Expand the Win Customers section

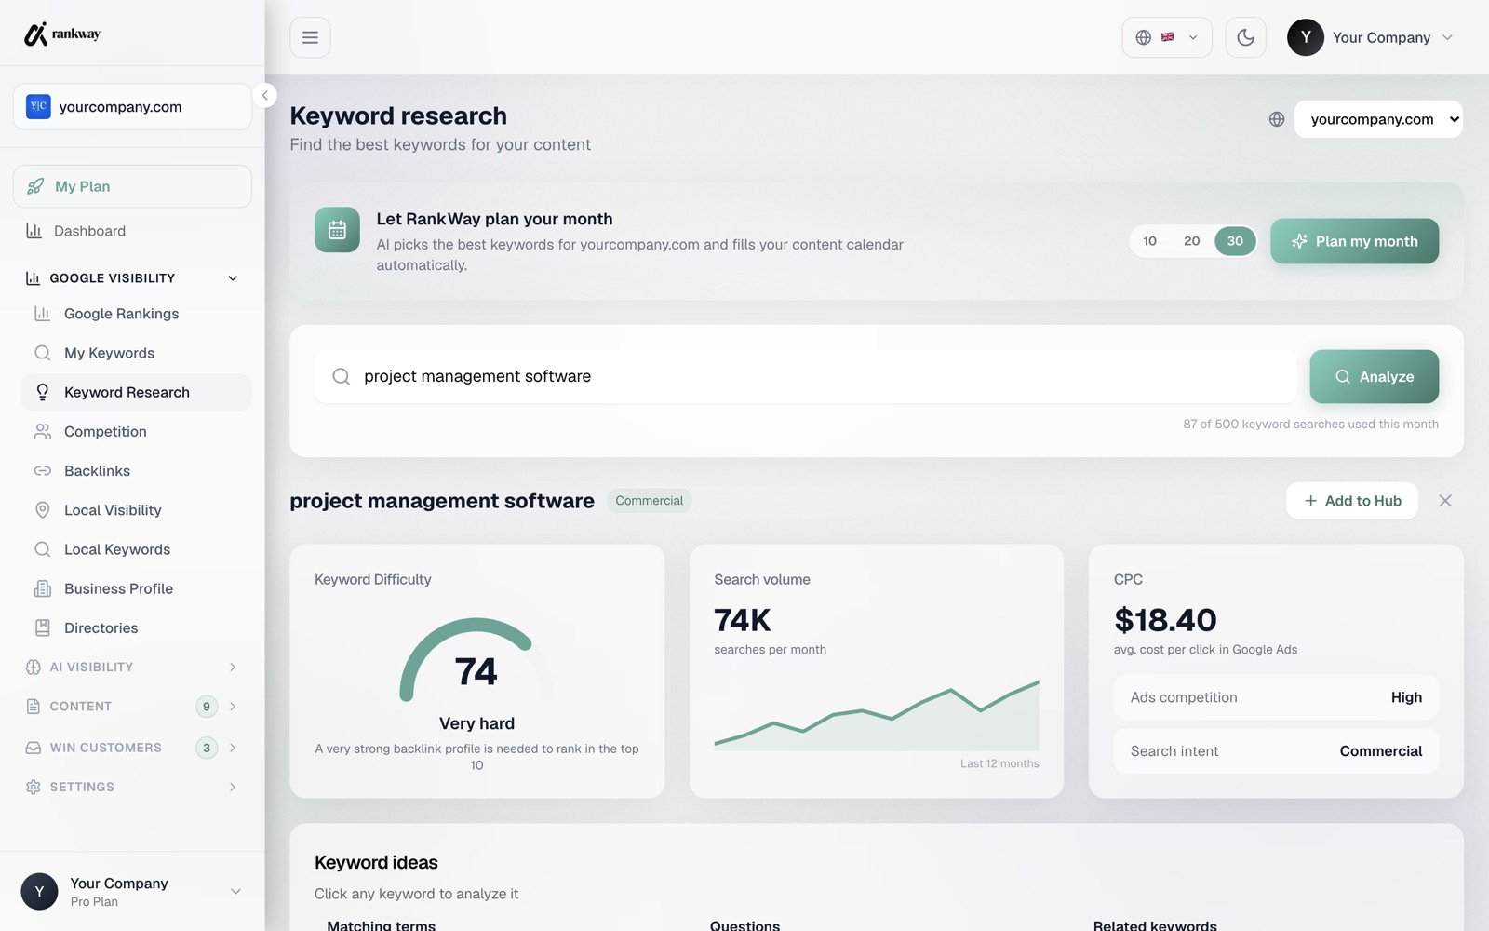(132, 748)
